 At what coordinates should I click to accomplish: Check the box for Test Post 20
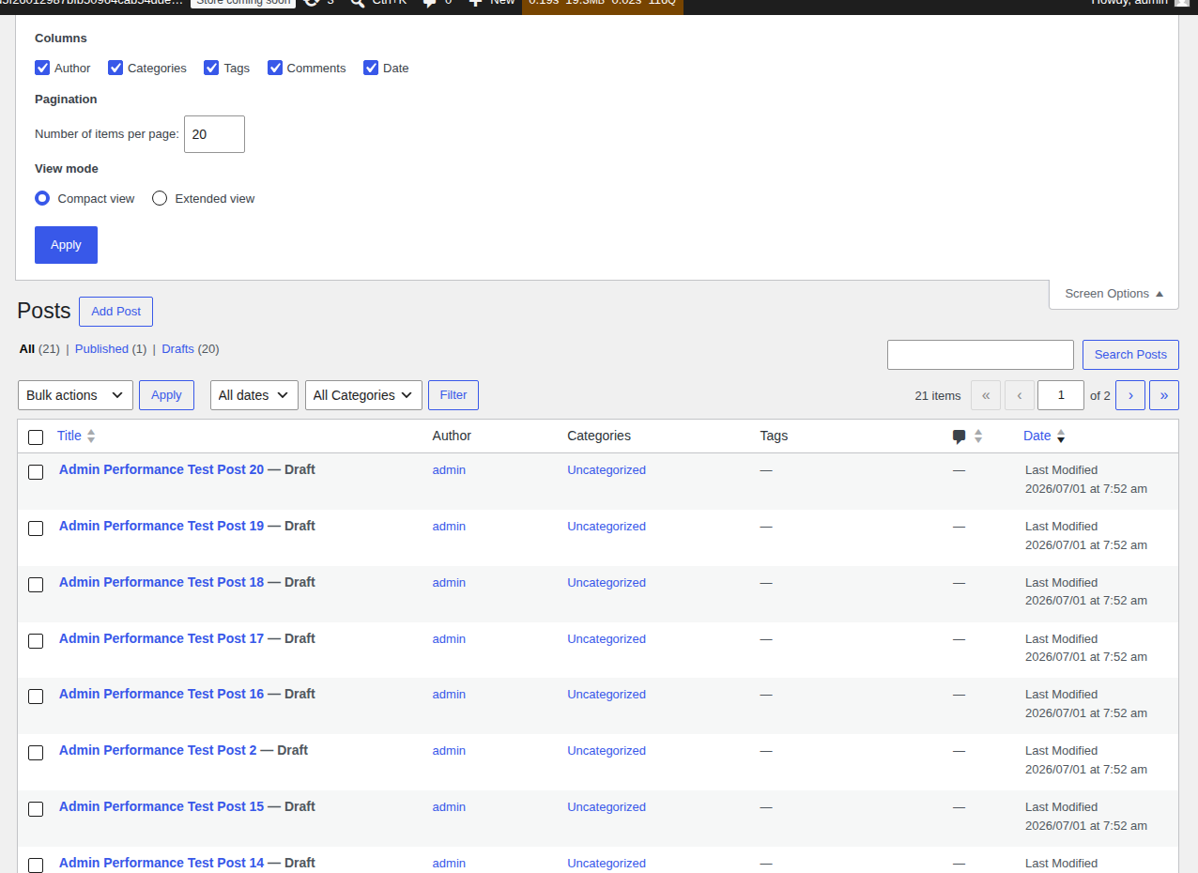pyautogui.click(x=36, y=472)
